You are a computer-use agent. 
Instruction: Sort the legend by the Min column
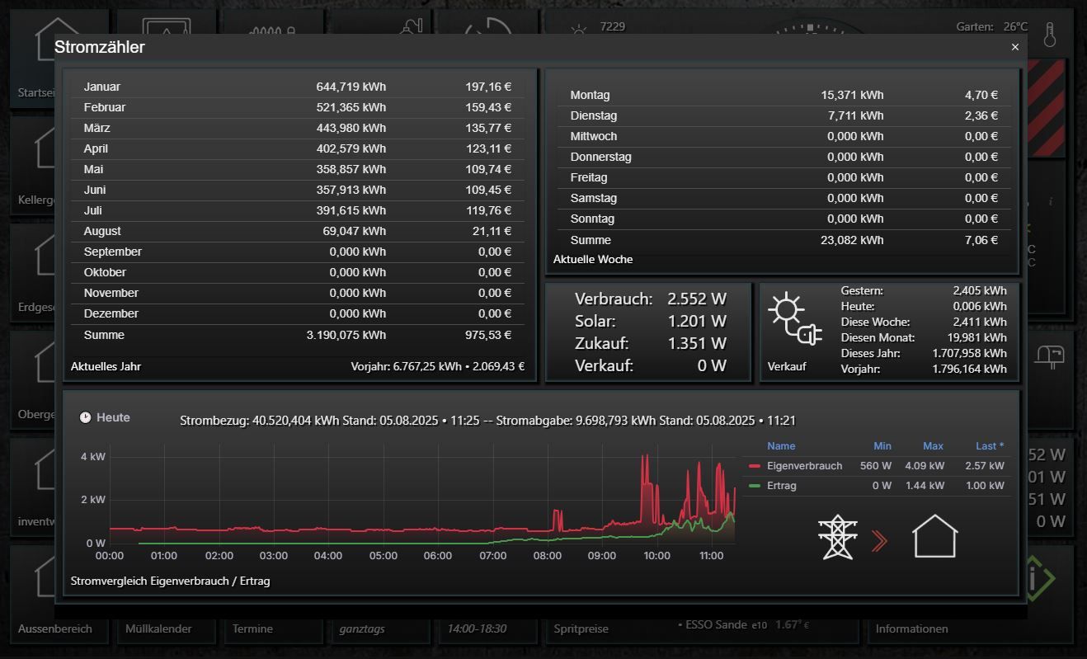(x=882, y=446)
